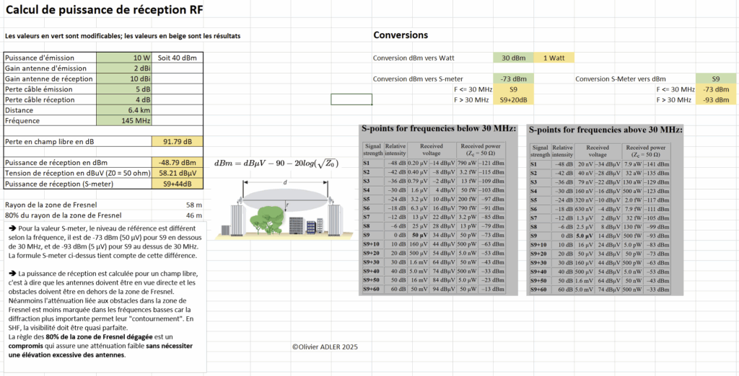Select the reception cable loss "4 dB" cell
The image size is (739, 376).
point(124,100)
